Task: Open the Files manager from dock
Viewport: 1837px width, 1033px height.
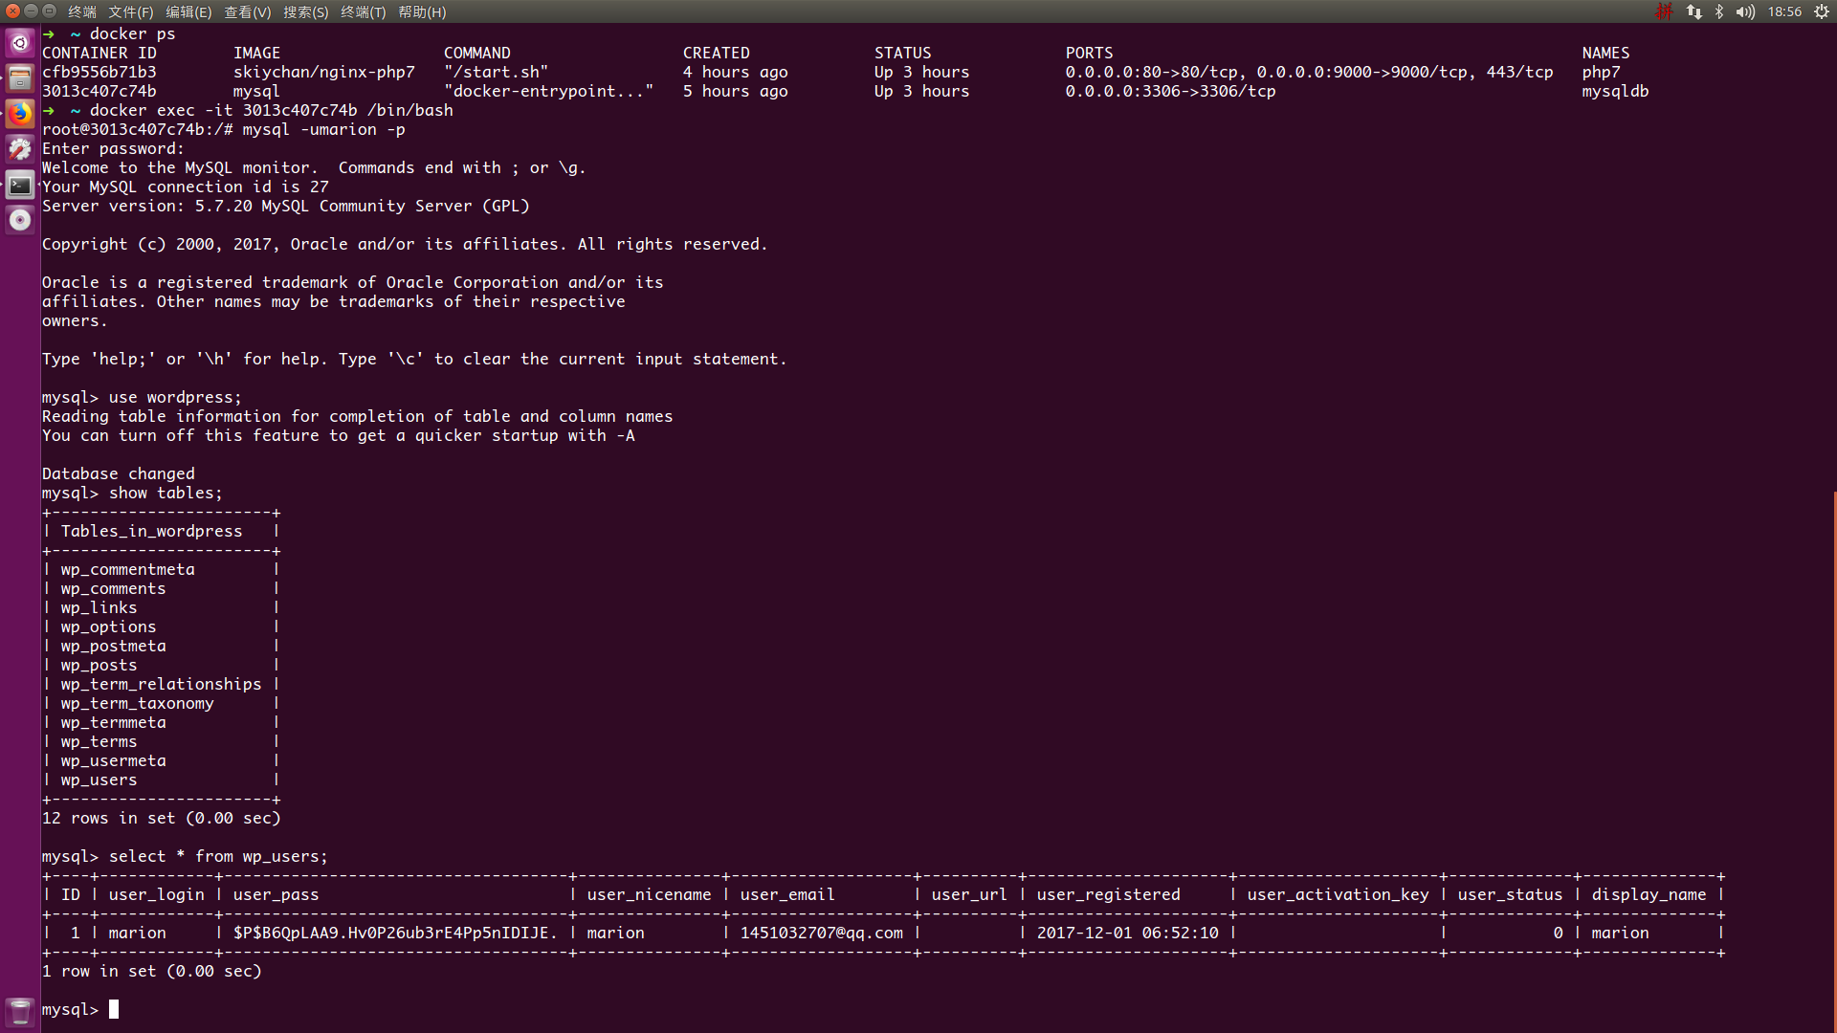Action: pyautogui.click(x=20, y=78)
